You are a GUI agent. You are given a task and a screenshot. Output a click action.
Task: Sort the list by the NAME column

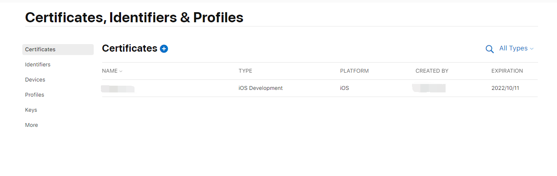(112, 71)
